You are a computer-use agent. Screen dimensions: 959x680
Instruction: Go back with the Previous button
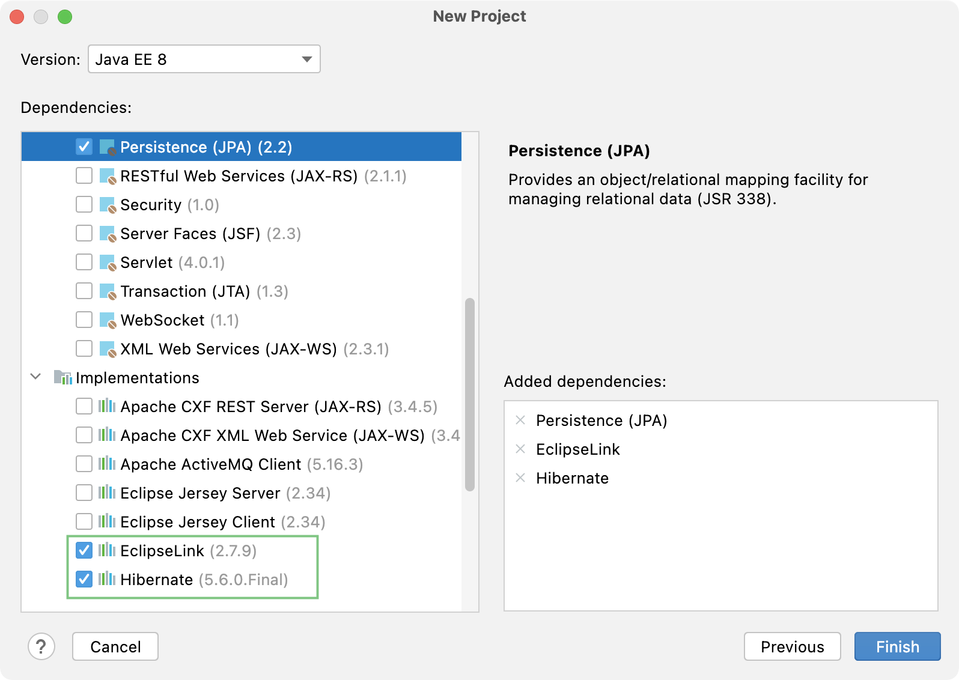tap(792, 646)
